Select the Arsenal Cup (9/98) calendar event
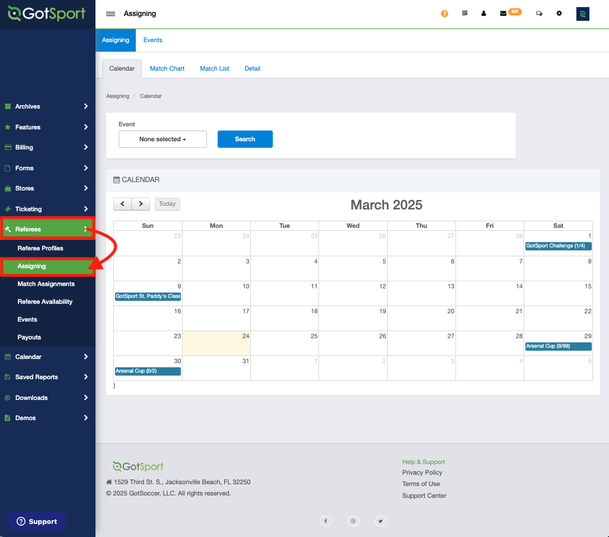609x537 pixels. pyautogui.click(x=558, y=346)
